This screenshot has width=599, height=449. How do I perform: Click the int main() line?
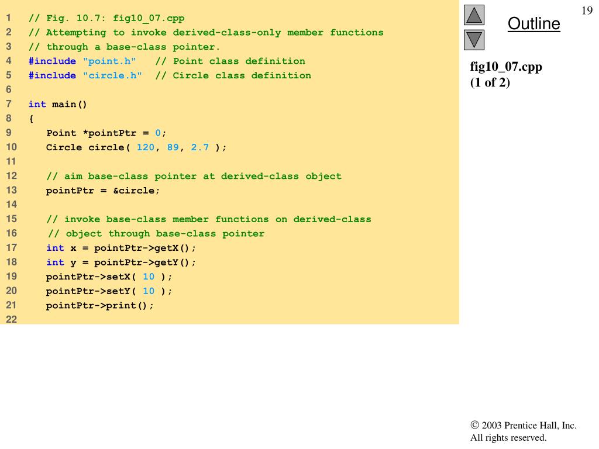pyautogui.click(x=58, y=104)
